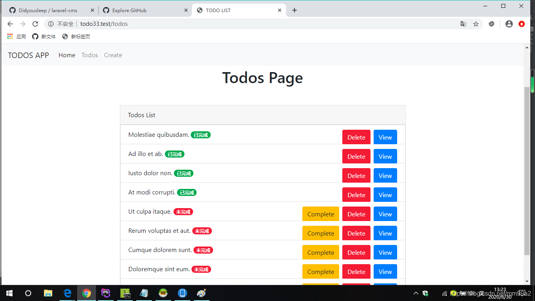Delete the Rerum voluptas et aut todo
The image size is (535, 301).
[356, 233]
